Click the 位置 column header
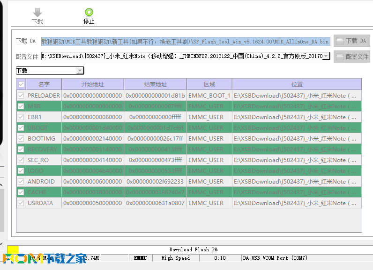373x270 pixels. 297,85
